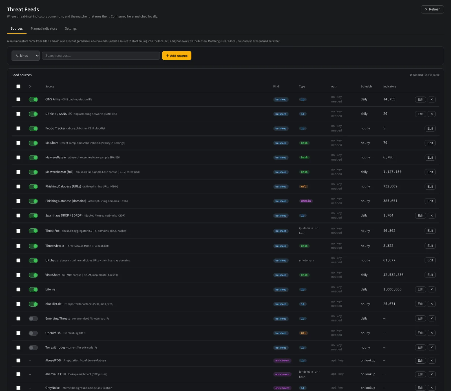Open the Manual indicators tab
451x391 pixels.
pyautogui.click(x=44, y=29)
